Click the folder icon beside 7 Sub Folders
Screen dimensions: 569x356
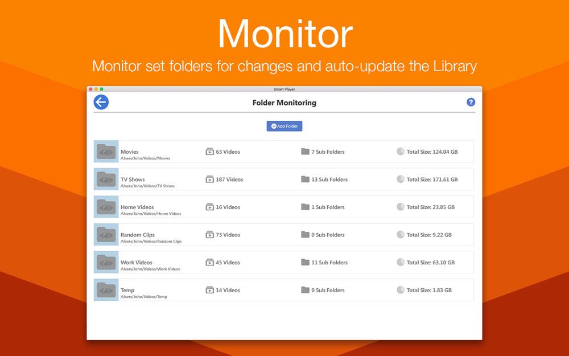(x=305, y=152)
